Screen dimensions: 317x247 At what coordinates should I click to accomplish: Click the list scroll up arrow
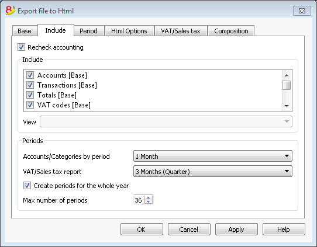287,75
